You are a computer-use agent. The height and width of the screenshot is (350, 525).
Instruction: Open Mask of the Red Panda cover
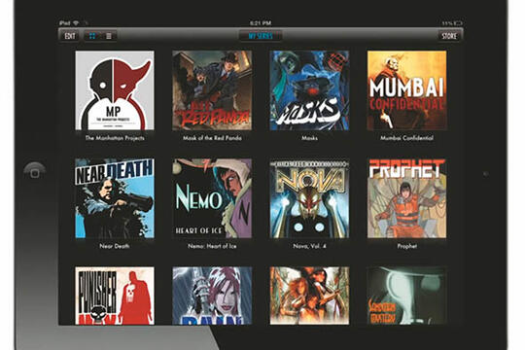pyautogui.click(x=212, y=90)
